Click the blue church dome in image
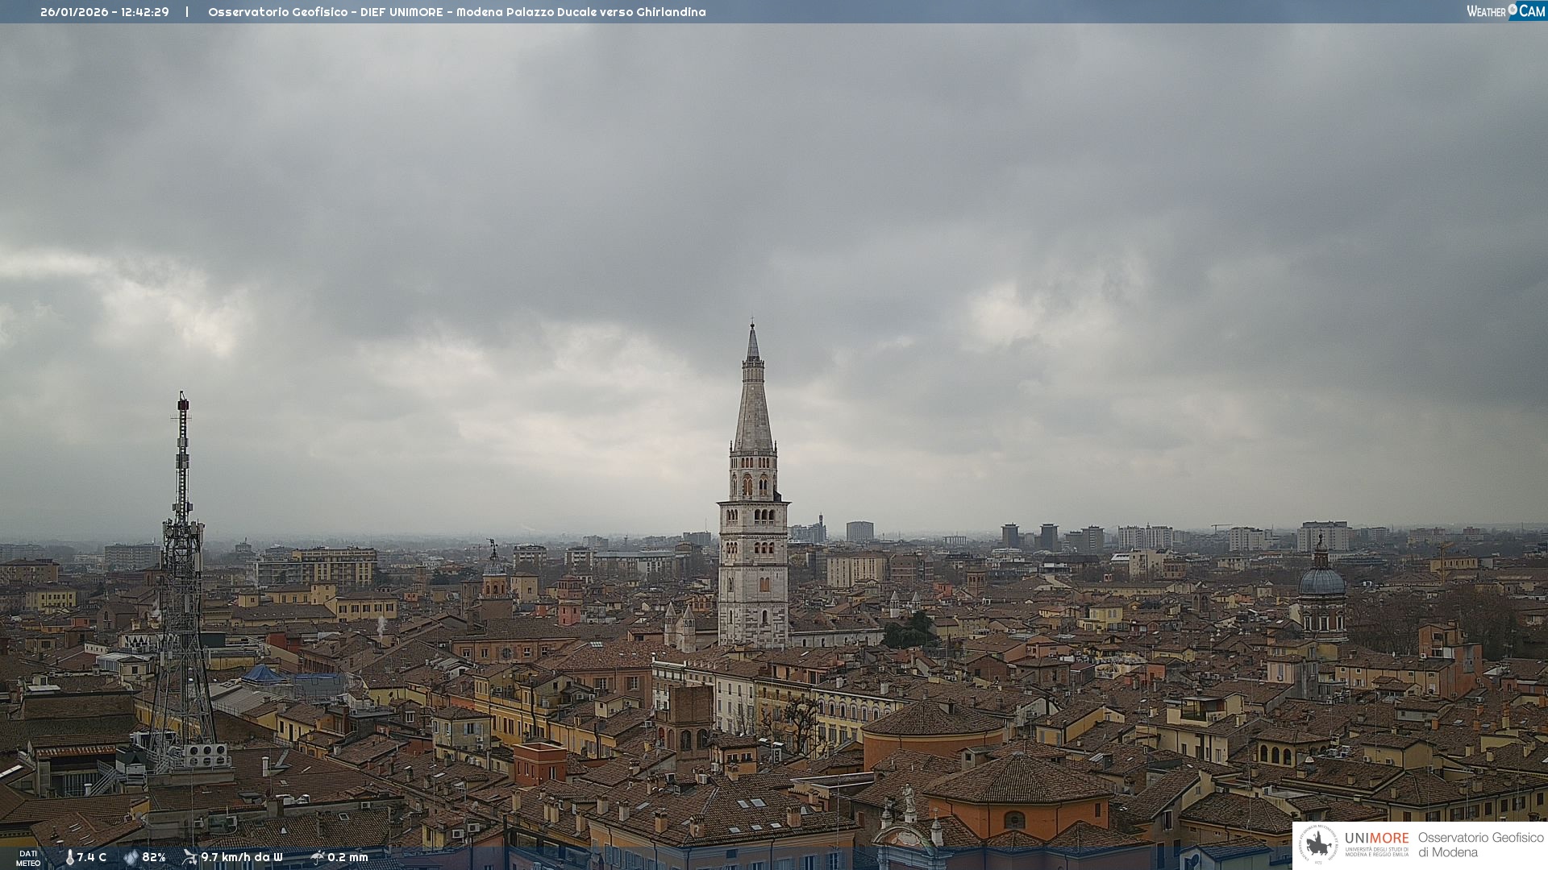Screen dimensions: 1548x870 pyautogui.click(x=1321, y=582)
